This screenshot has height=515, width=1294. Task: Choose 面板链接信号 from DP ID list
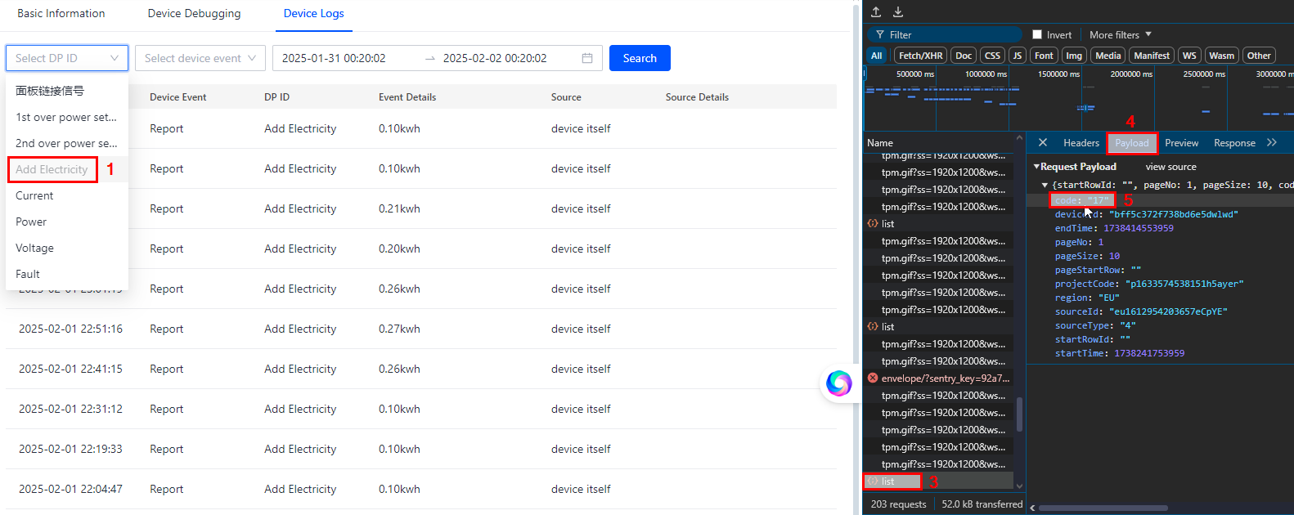click(67, 91)
